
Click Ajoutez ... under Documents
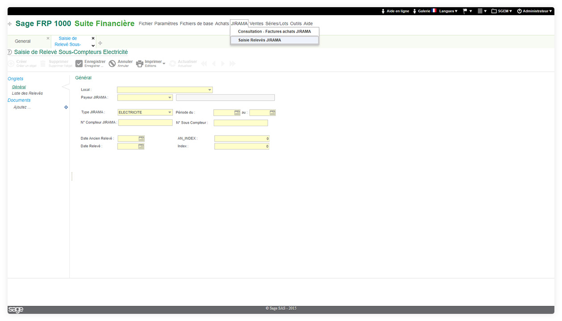[22, 107]
